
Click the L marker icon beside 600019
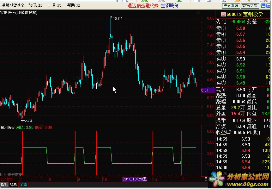(223, 14)
